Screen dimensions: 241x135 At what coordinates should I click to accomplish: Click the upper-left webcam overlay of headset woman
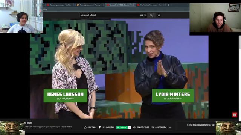tap(21, 16)
